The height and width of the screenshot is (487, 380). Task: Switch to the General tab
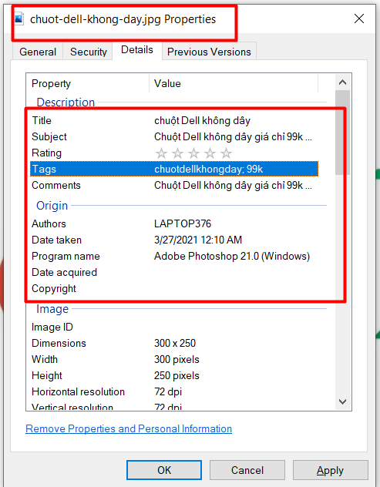pyautogui.click(x=38, y=52)
